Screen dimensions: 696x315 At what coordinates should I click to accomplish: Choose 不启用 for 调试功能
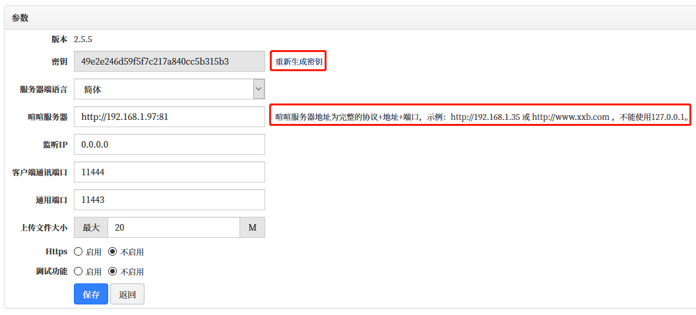click(x=112, y=272)
